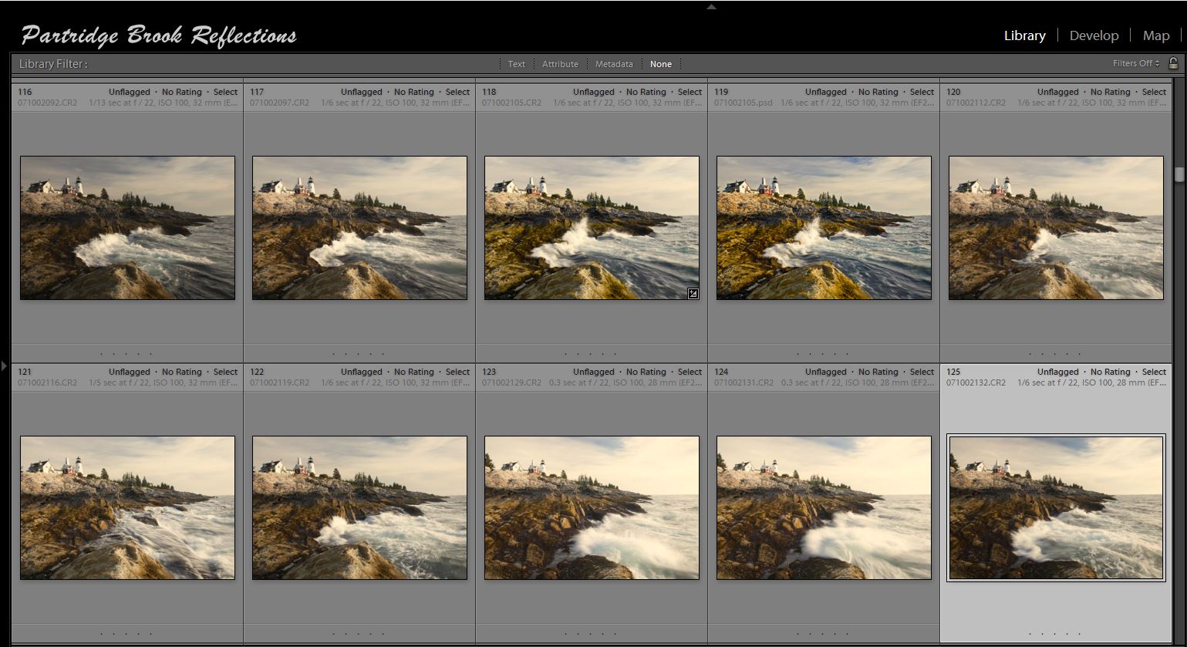Click the adjustments badge on photo 118
The image size is (1187, 647).
pyautogui.click(x=693, y=293)
